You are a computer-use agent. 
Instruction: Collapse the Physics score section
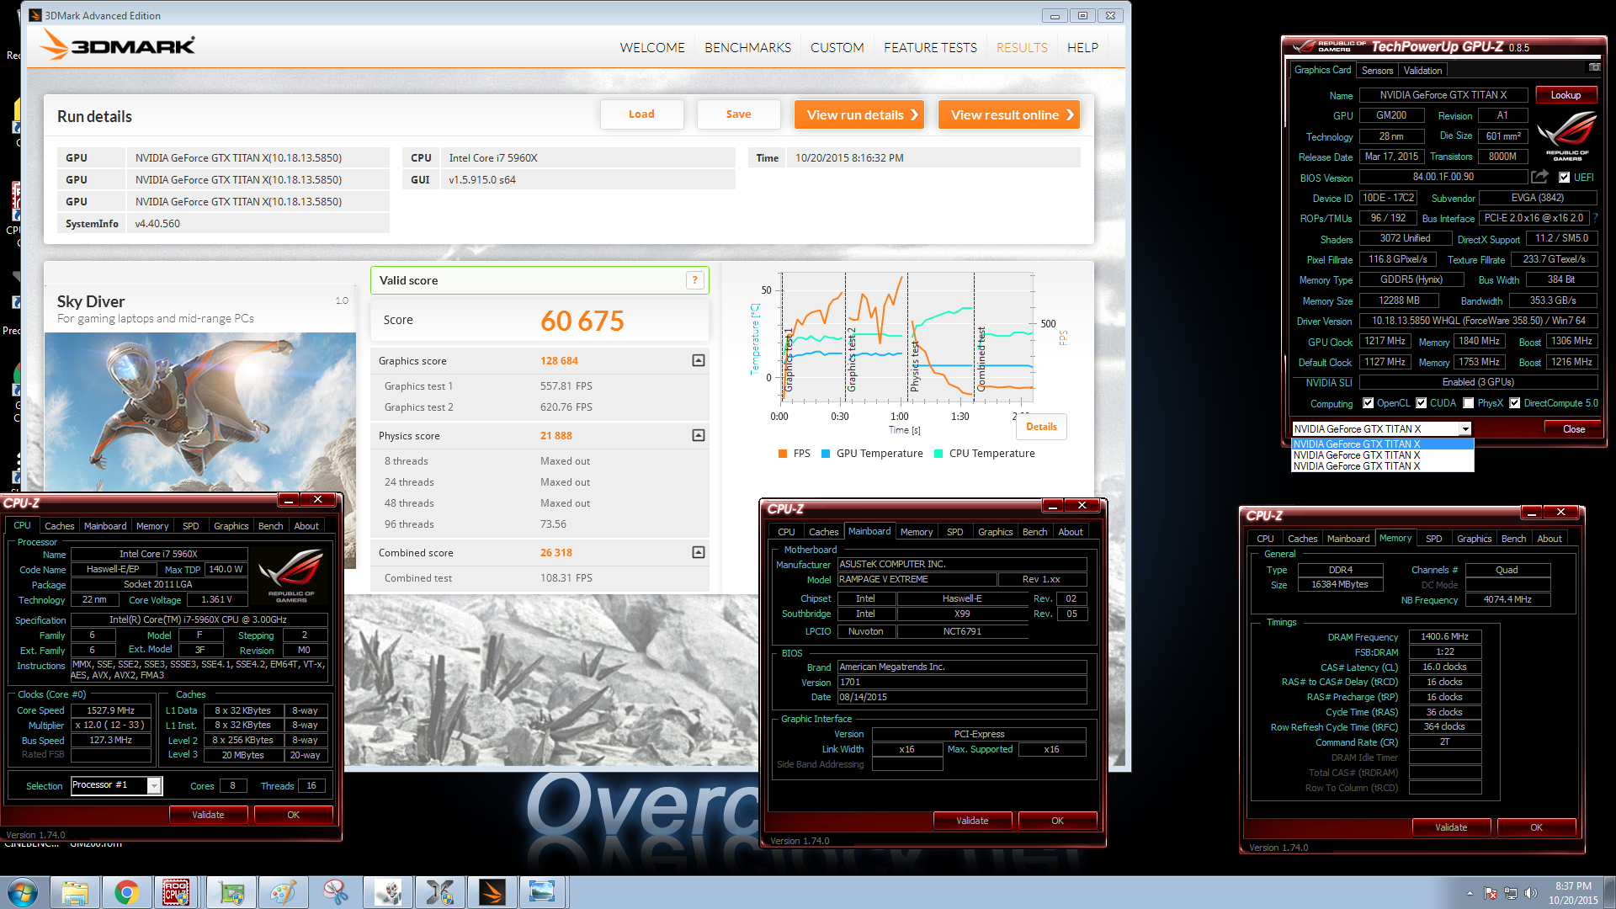click(x=698, y=435)
